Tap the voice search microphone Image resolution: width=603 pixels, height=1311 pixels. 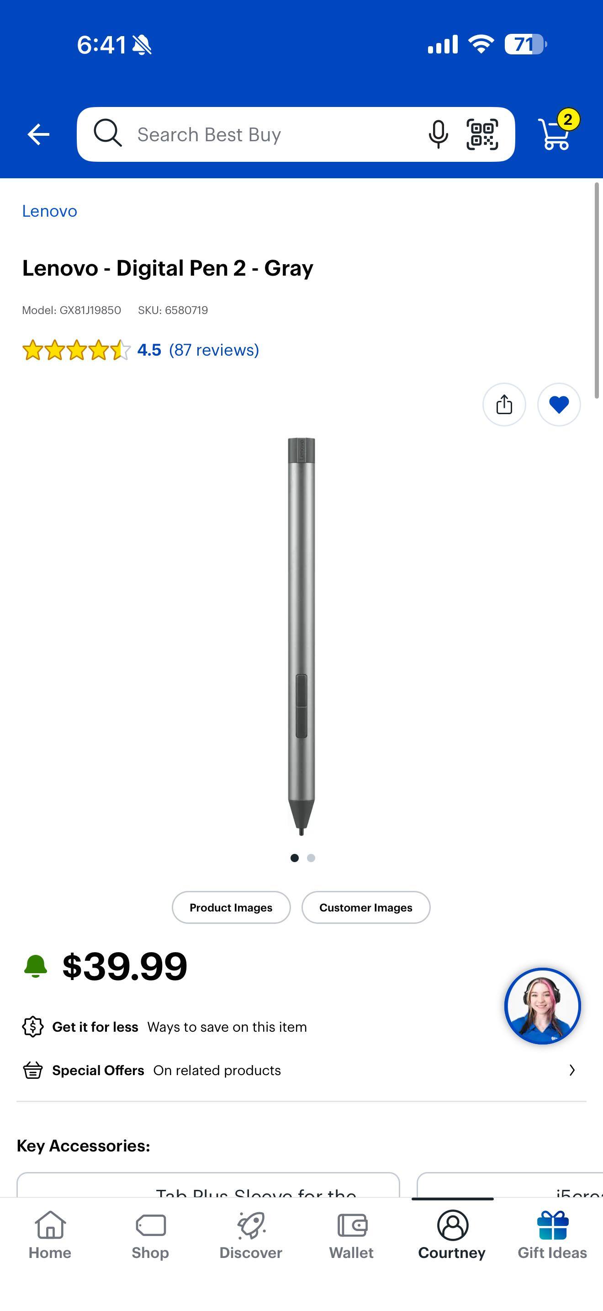coord(438,134)
